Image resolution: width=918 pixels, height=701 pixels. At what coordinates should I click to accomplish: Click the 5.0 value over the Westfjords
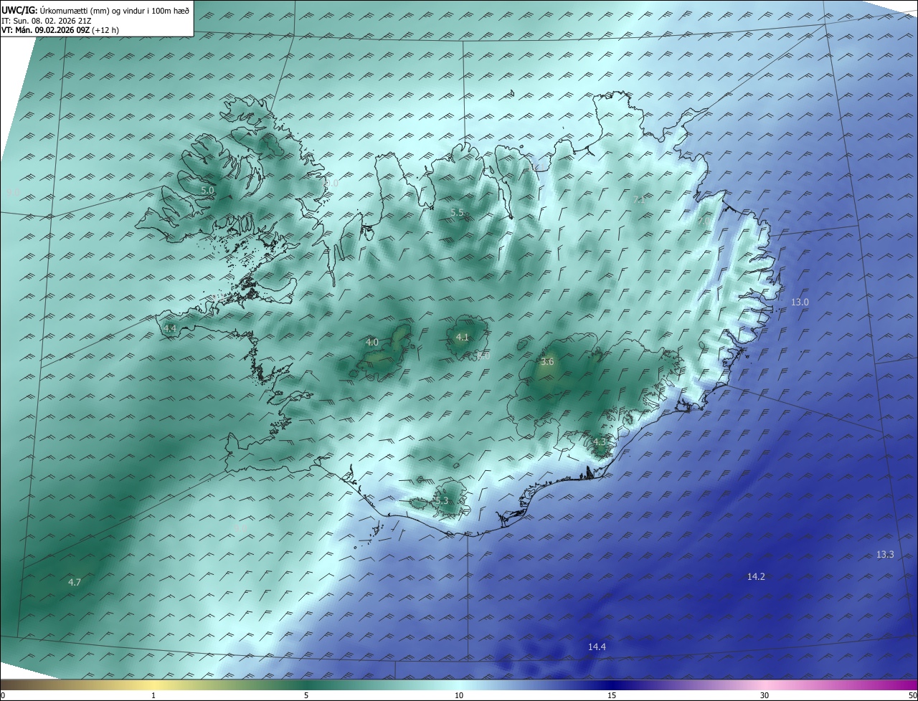tap(207, 191)
